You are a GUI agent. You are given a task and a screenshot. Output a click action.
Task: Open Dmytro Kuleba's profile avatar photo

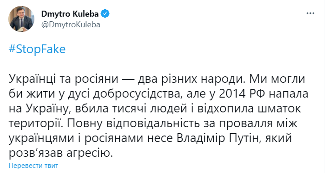click(21, 19)
